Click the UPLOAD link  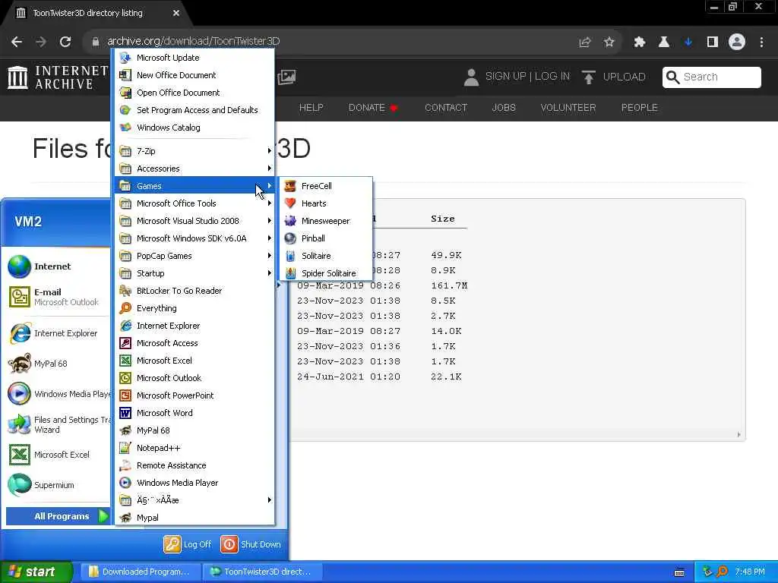point(614,77)
